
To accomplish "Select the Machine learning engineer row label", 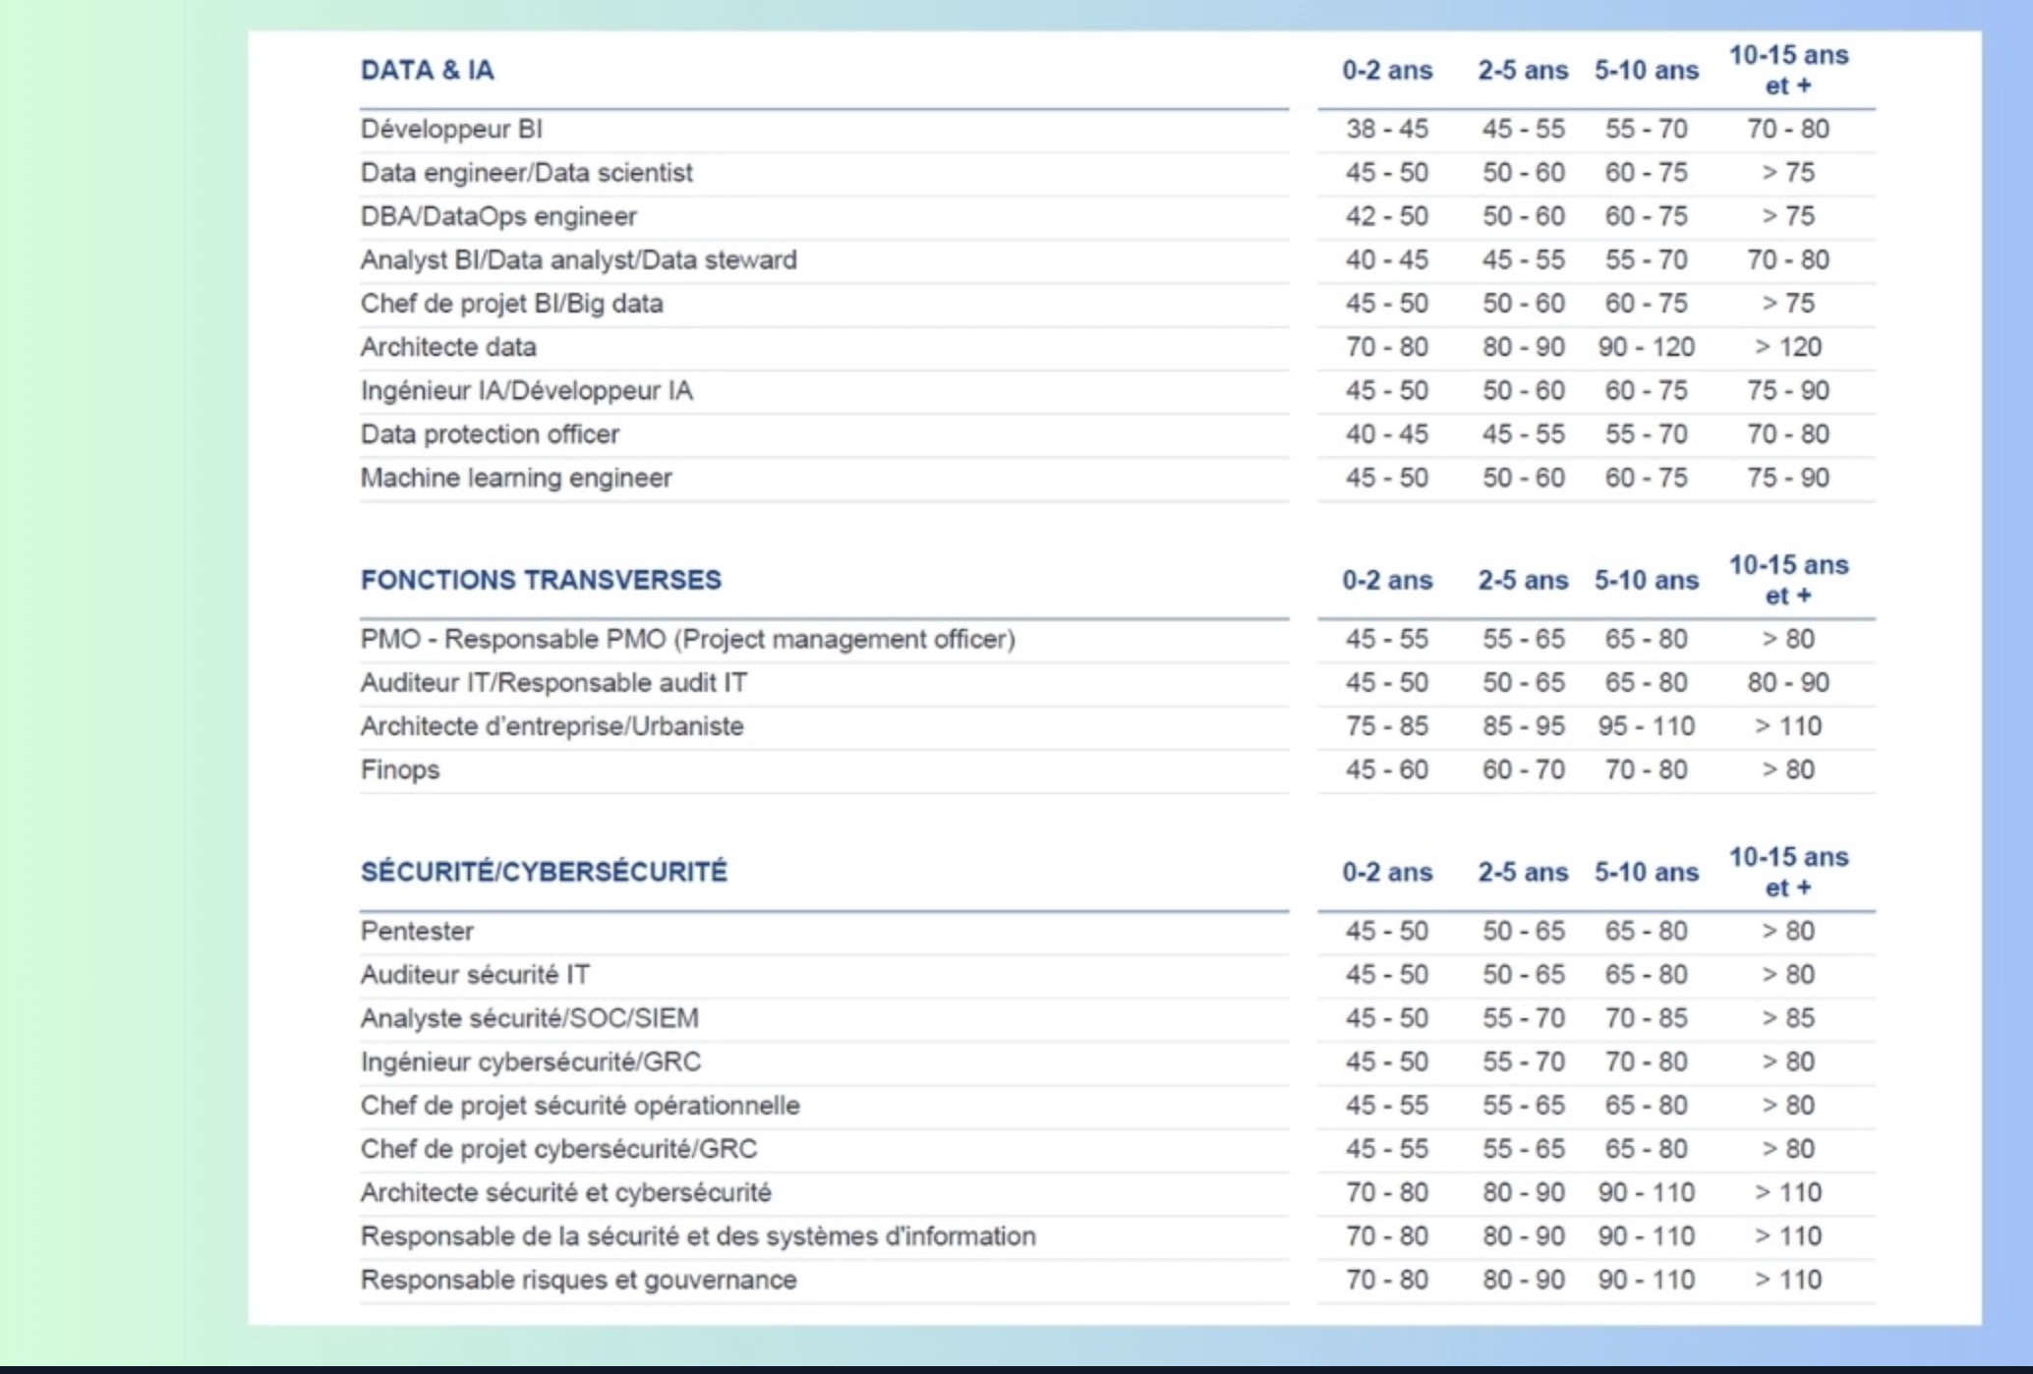I will coord(516,478).
